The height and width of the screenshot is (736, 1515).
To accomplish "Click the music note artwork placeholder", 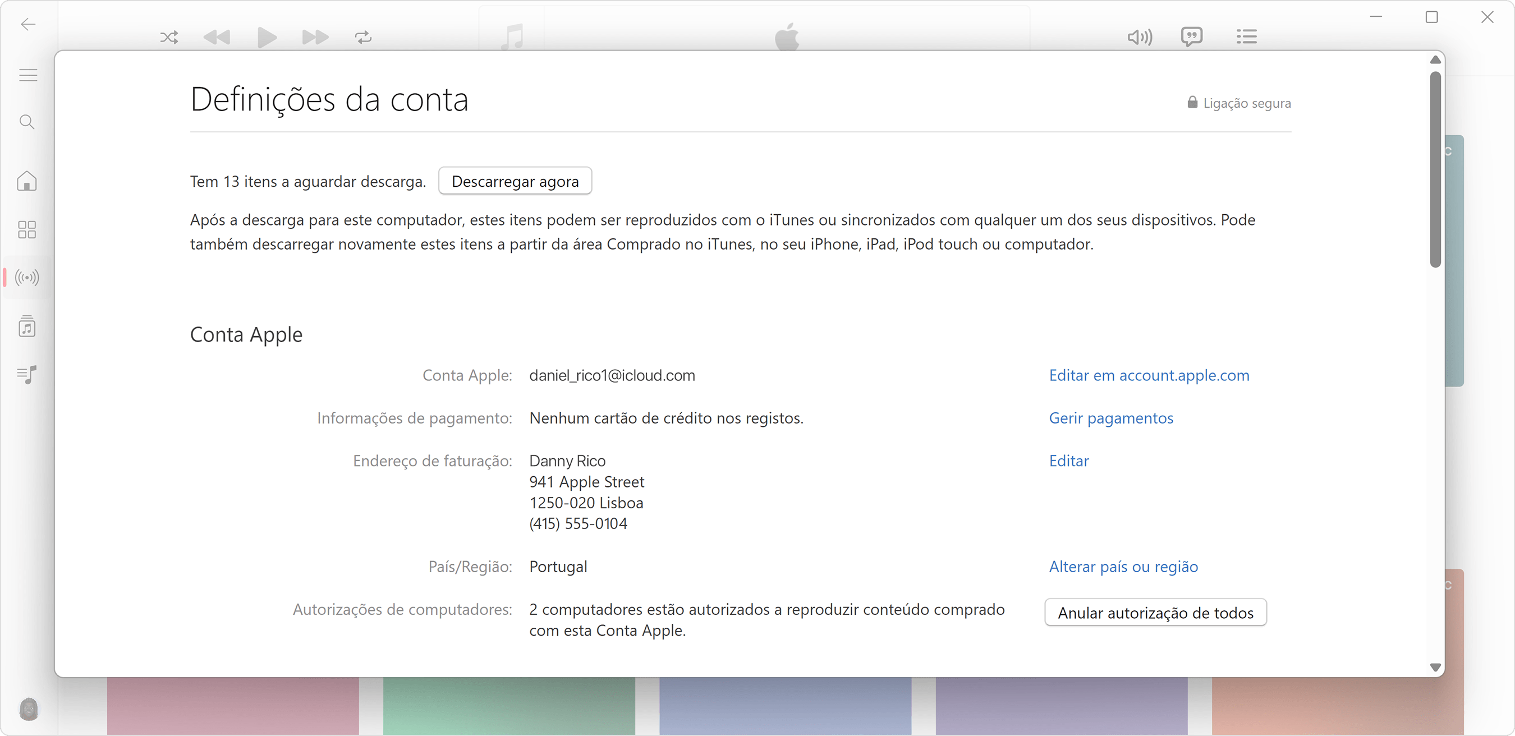I will click(512, 36).
